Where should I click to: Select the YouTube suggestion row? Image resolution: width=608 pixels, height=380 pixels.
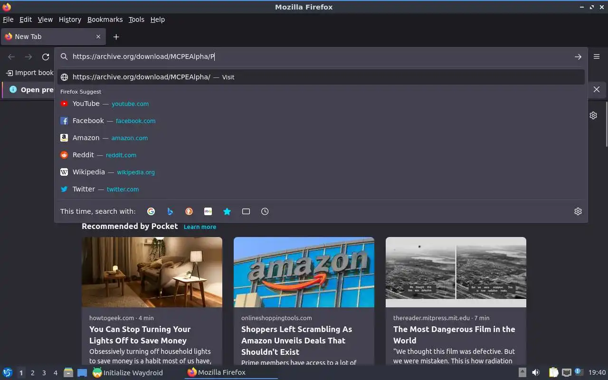tap(321, 104)
